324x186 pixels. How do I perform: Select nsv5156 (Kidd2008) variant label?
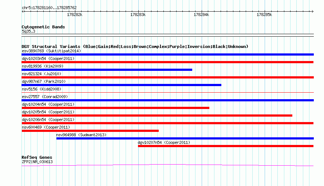[x=42, y=89]
